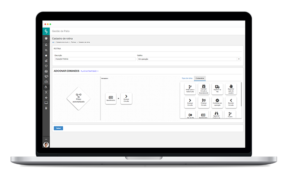Click the 'Rotinas' breadcrumb link
285x181 pixels.
[x=73, y=42]
